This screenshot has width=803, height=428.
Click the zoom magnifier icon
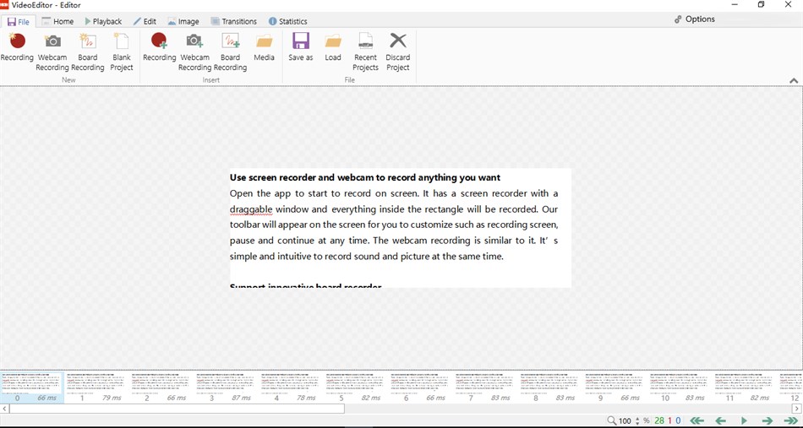point(612,421)
